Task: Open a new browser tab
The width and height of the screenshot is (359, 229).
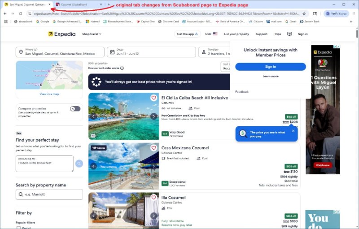Action: (109, 4)
